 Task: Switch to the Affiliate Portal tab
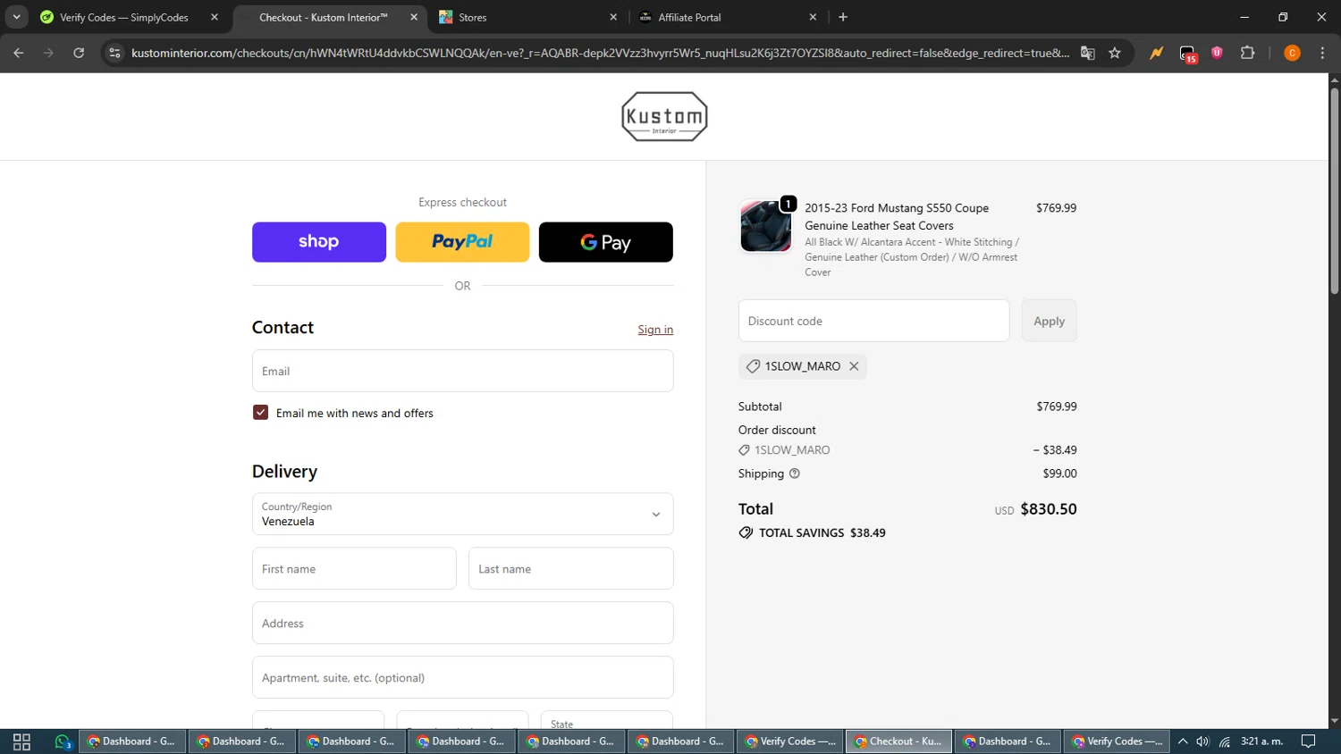coord(727,17)
